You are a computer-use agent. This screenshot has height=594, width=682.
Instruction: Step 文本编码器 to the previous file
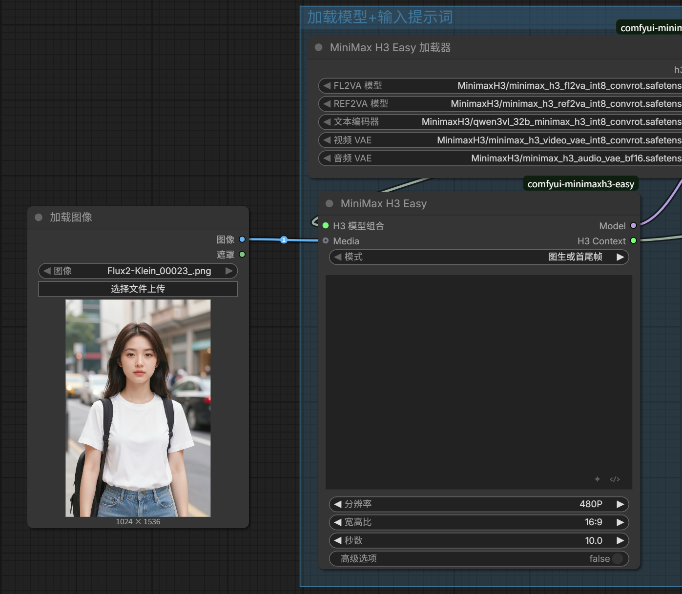coord(327,121)
